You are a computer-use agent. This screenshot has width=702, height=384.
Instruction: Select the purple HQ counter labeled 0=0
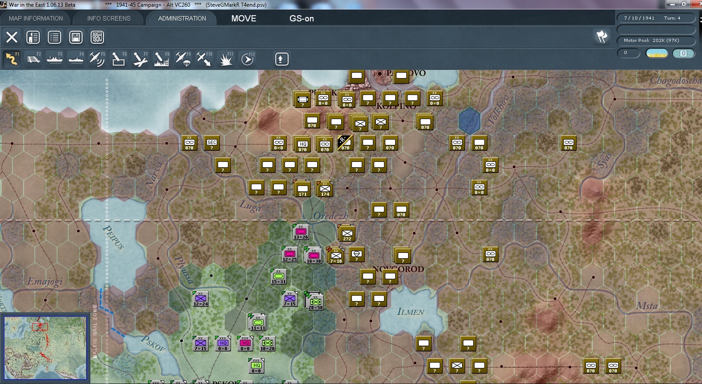(x=223, y=343)
